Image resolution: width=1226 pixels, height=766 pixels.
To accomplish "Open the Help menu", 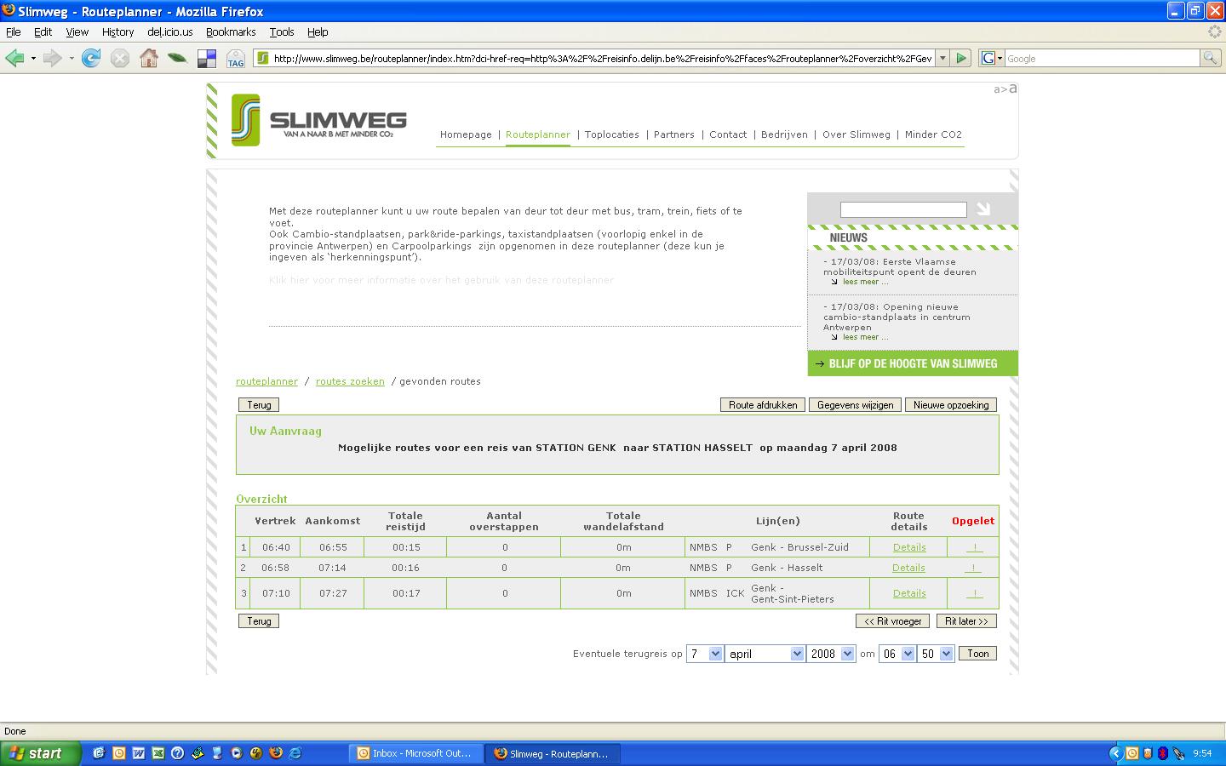I will (318, 31).
